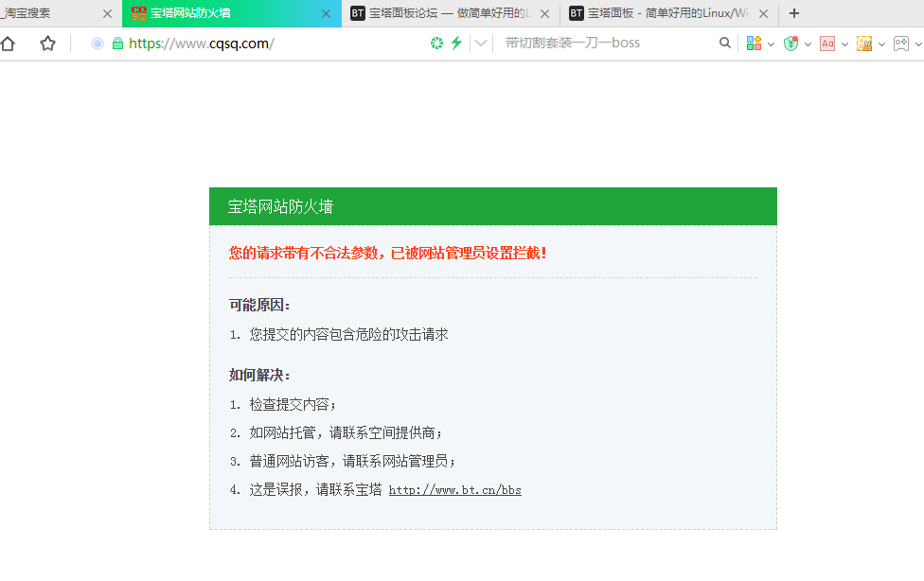This screenshot has height=581, width=924.
Task: Click the 如何解决 heading
Action: tap(259, 376)
